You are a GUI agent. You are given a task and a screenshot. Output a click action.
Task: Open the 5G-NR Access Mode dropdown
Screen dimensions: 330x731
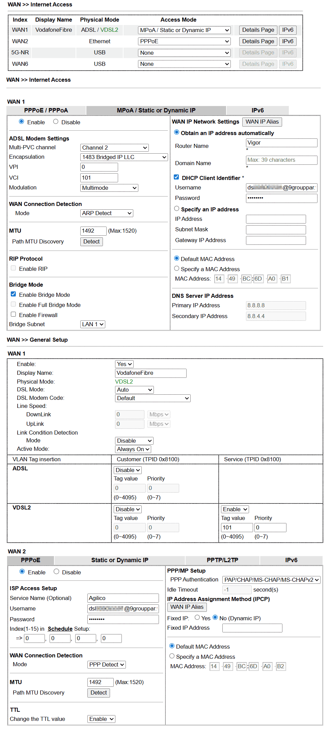point(184,53)
